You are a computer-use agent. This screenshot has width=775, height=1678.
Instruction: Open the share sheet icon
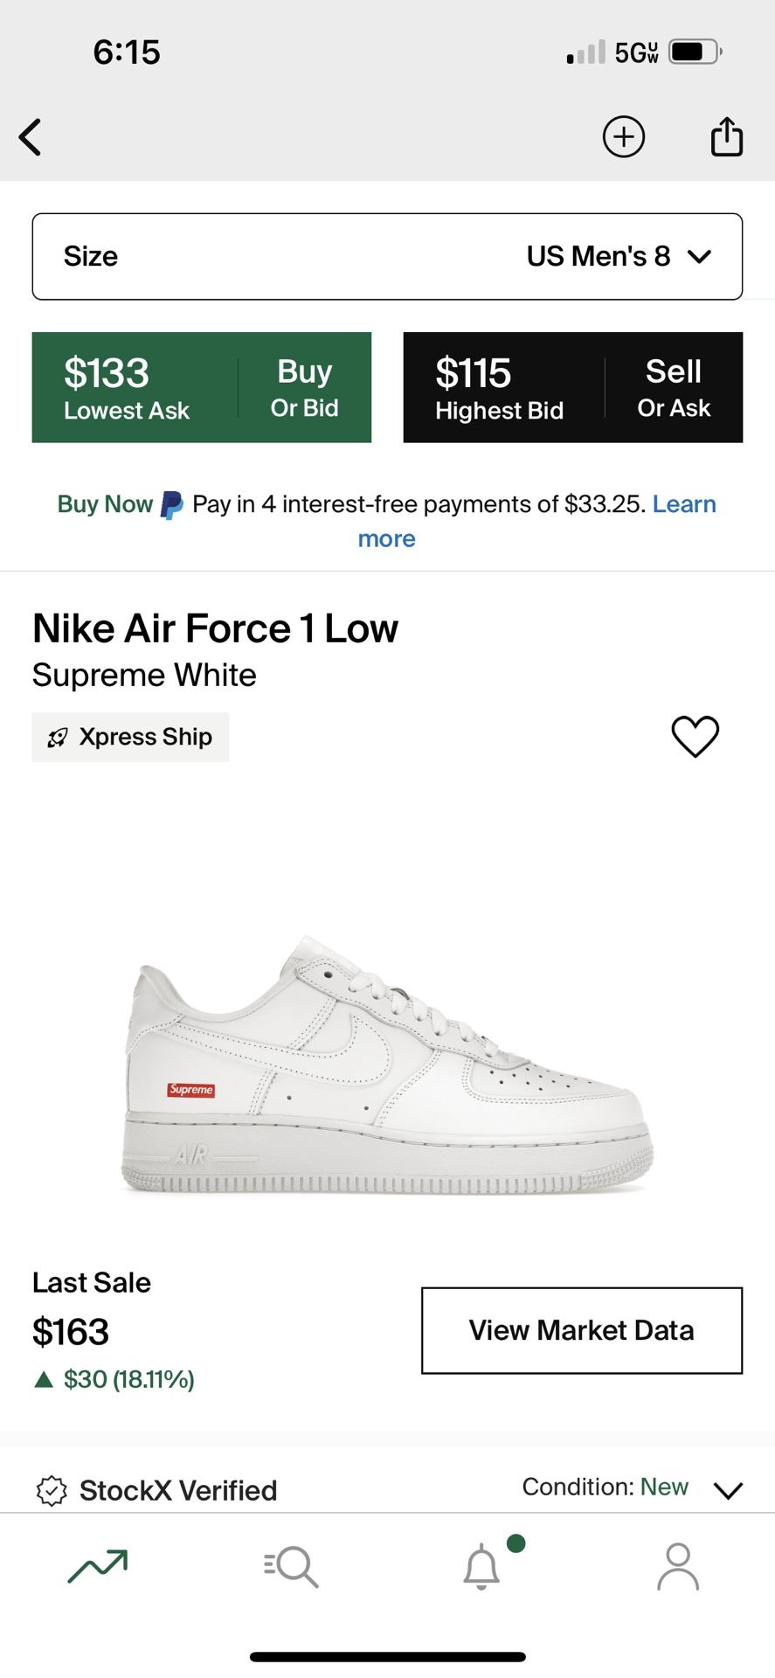point(726,137)
